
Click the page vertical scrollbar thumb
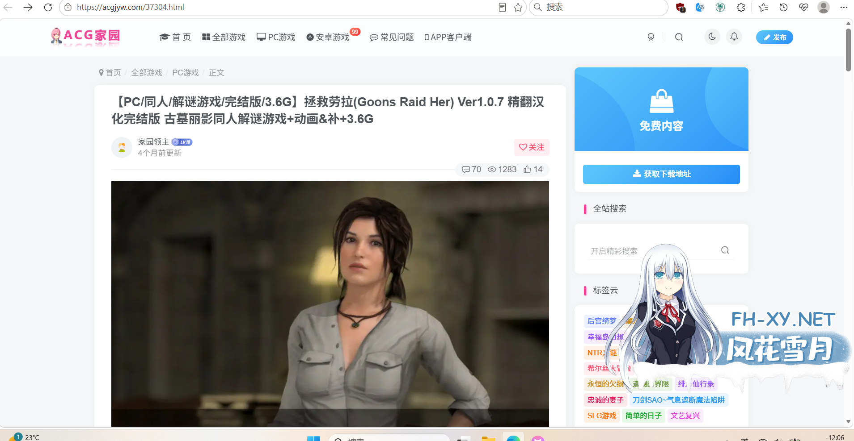848,50
